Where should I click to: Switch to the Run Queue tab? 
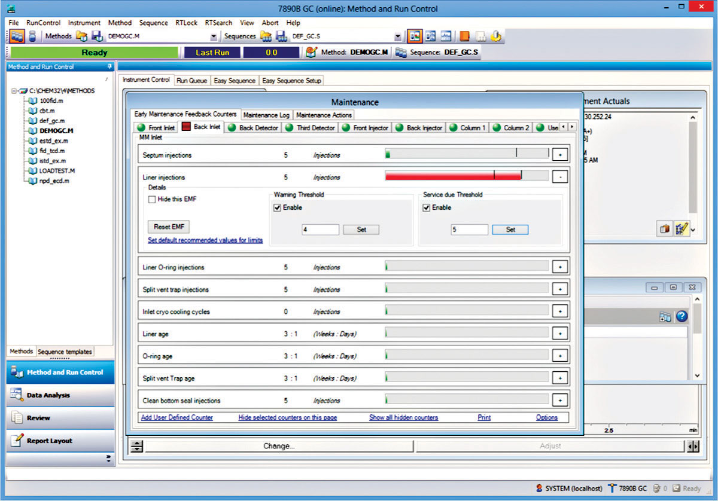tap(191, 81)
